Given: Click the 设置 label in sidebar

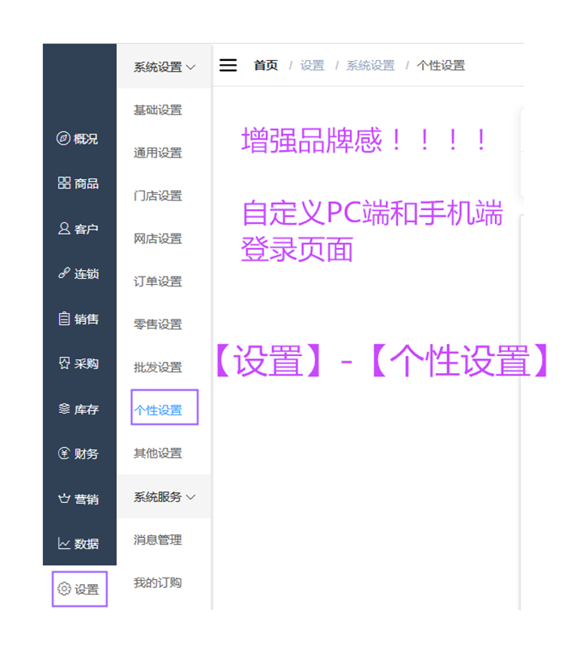Looking at the screenshot, I should coord(87,589).
